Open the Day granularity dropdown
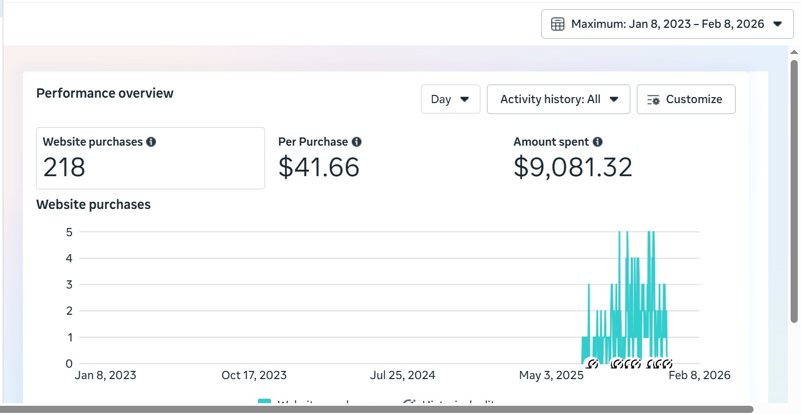This screenshot has height=414, width=801. (450, 99)
